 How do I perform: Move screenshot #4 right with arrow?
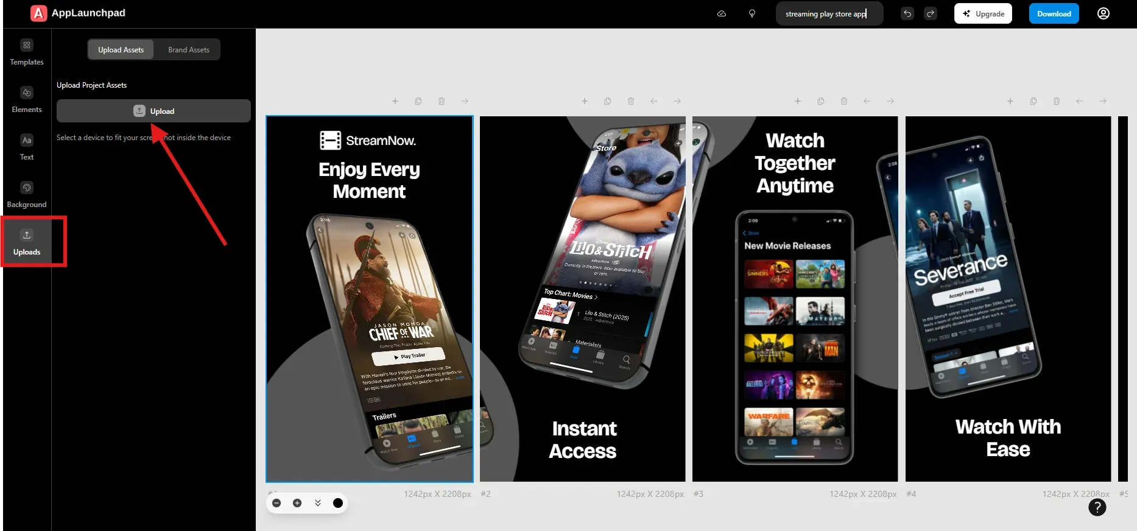(x=1103, y=101)
